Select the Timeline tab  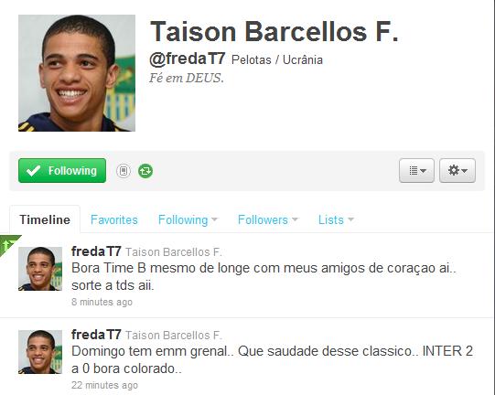45,219
